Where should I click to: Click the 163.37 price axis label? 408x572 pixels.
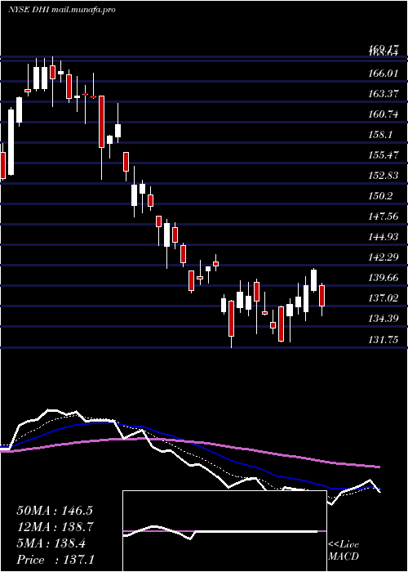point(383,94)
